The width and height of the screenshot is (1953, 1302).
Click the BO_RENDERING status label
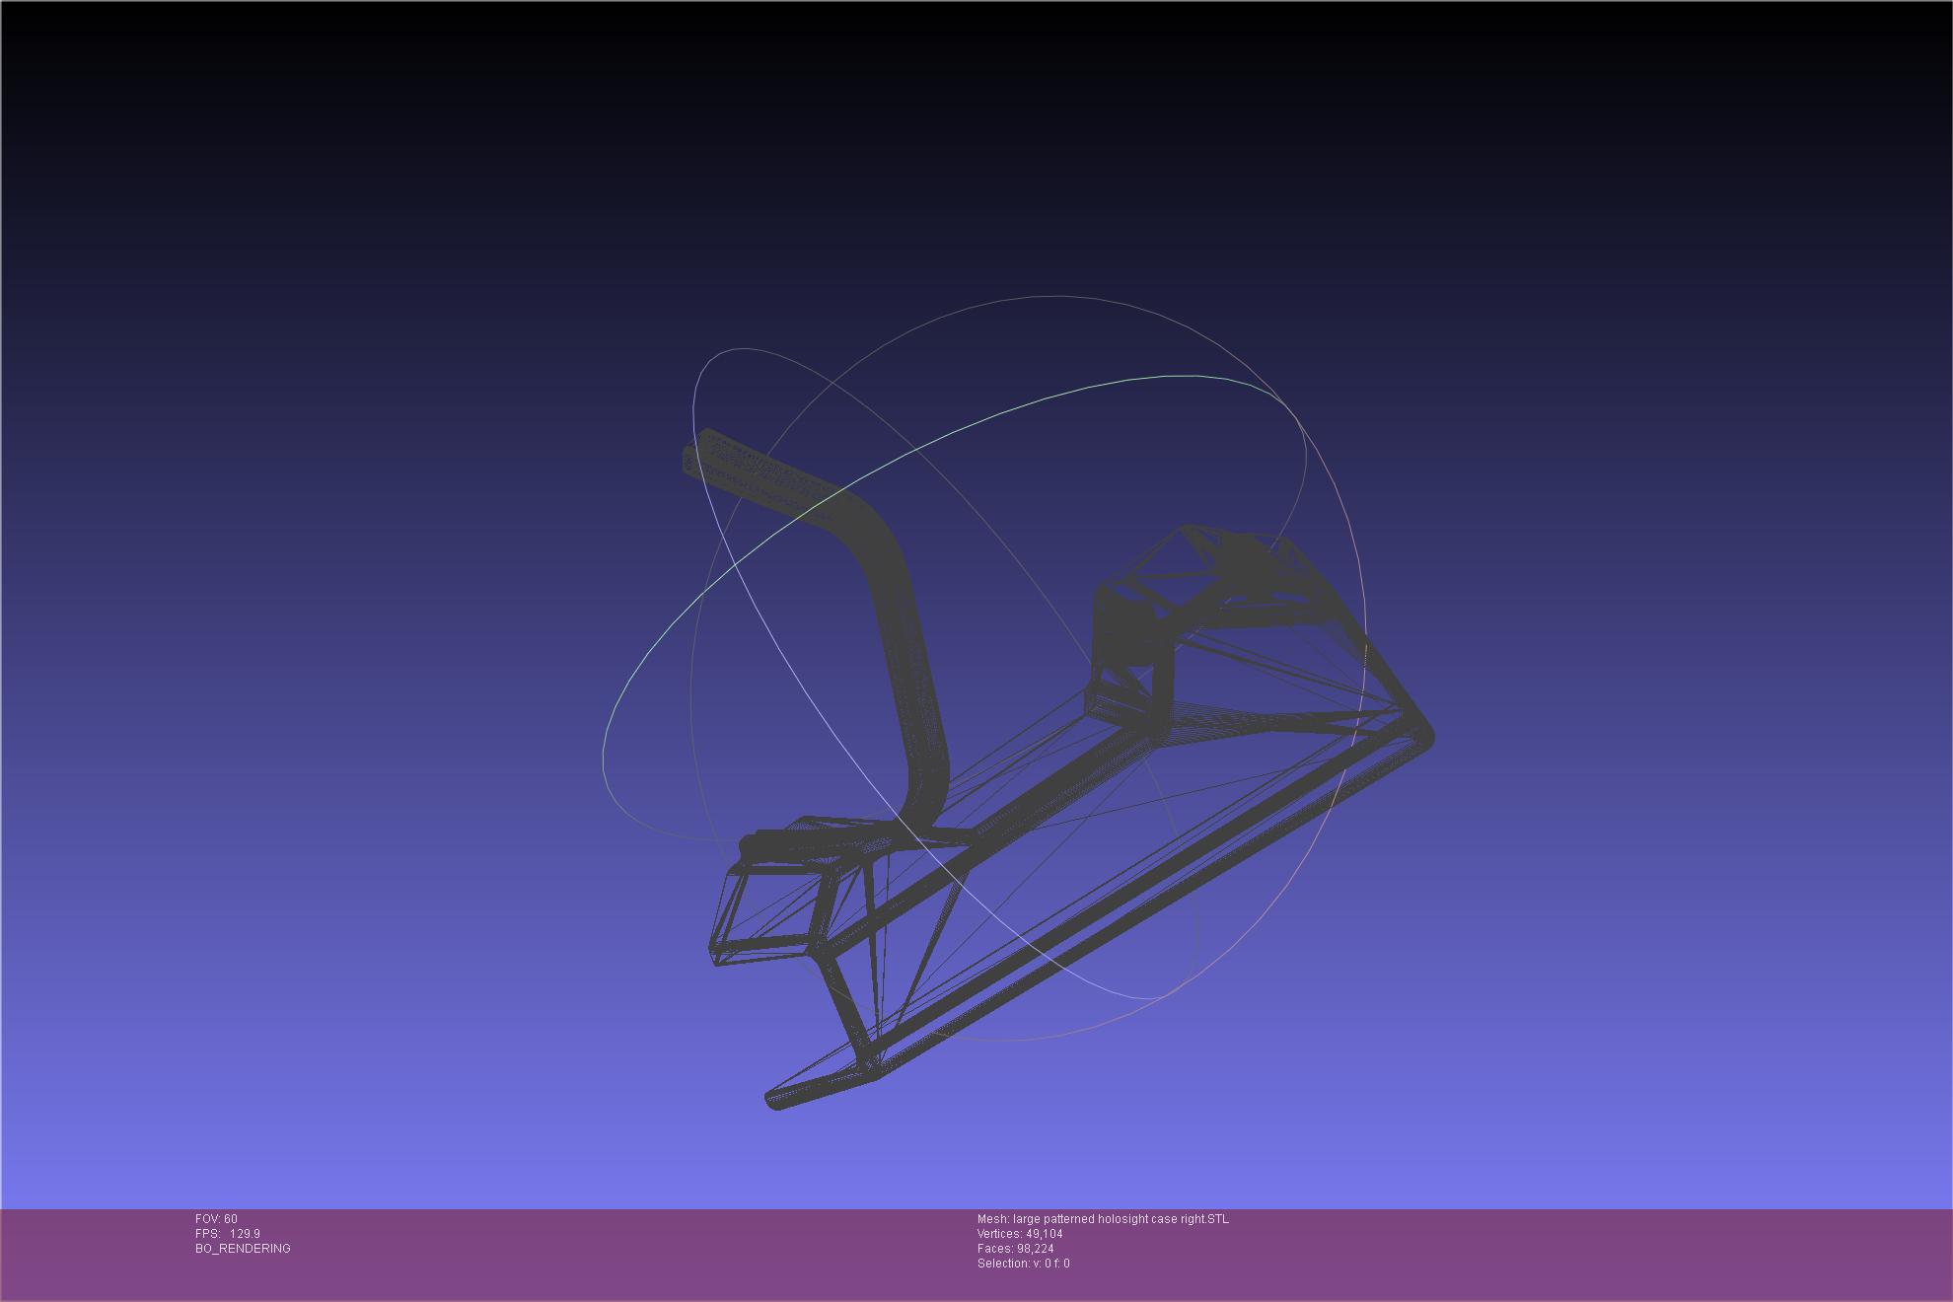pyautogui.click(x=243, y=1249)
